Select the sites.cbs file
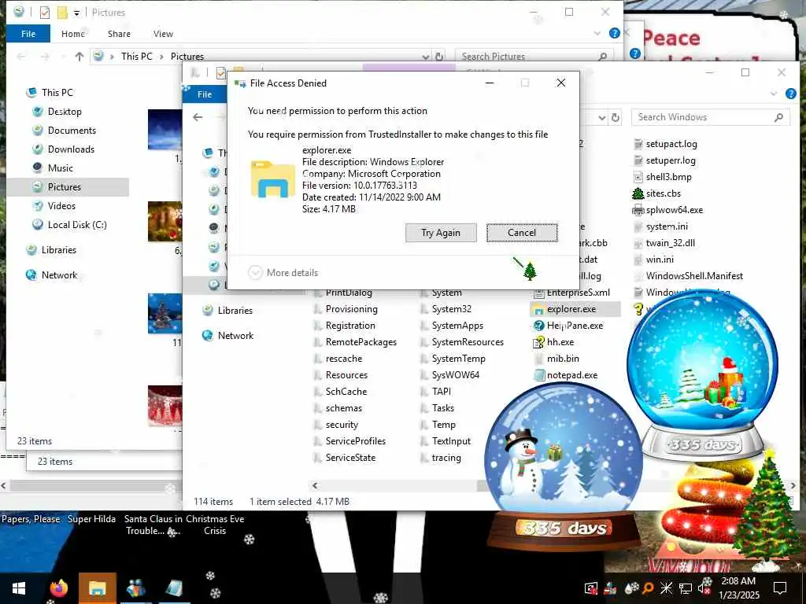This screenshot has height=604, width=806. click(656, 193)
